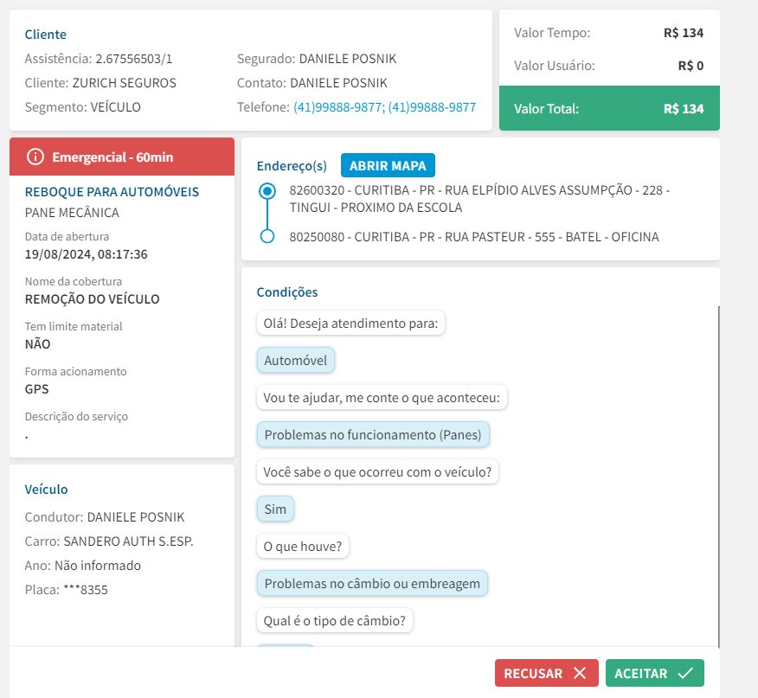Image resolution: width=758 pixels, height=698 pixels.
Task: Call the second phone number after semicolon
Action: point(432,107)
